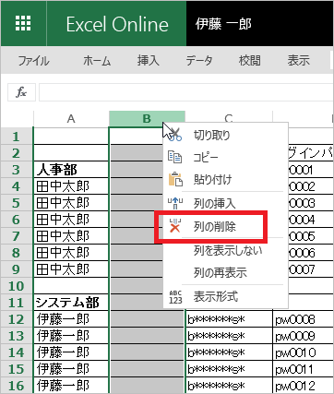The image size is (334, 394).
Task: Select row 5 header
Action: (17, 203)
